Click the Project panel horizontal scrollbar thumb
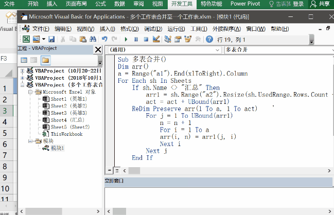This screenshot has width=334, height=215. tap(44, 211)
